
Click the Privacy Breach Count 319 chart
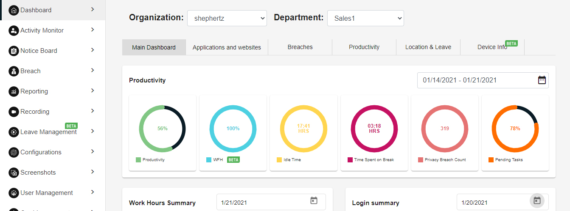[x=445, y=129]
